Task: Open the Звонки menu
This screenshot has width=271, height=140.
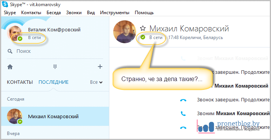Action: [74, 13]
